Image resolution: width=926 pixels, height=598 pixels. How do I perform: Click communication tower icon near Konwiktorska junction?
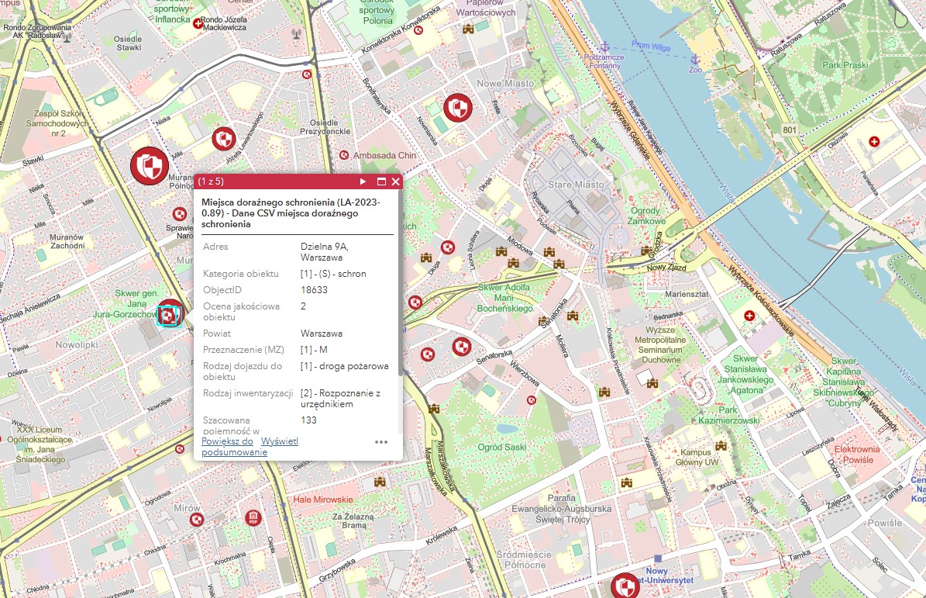click(297, 33)
